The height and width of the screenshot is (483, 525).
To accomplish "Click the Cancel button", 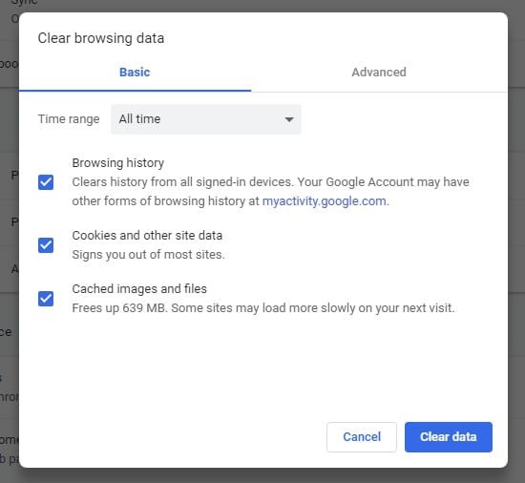I will (x=362, y=437).
